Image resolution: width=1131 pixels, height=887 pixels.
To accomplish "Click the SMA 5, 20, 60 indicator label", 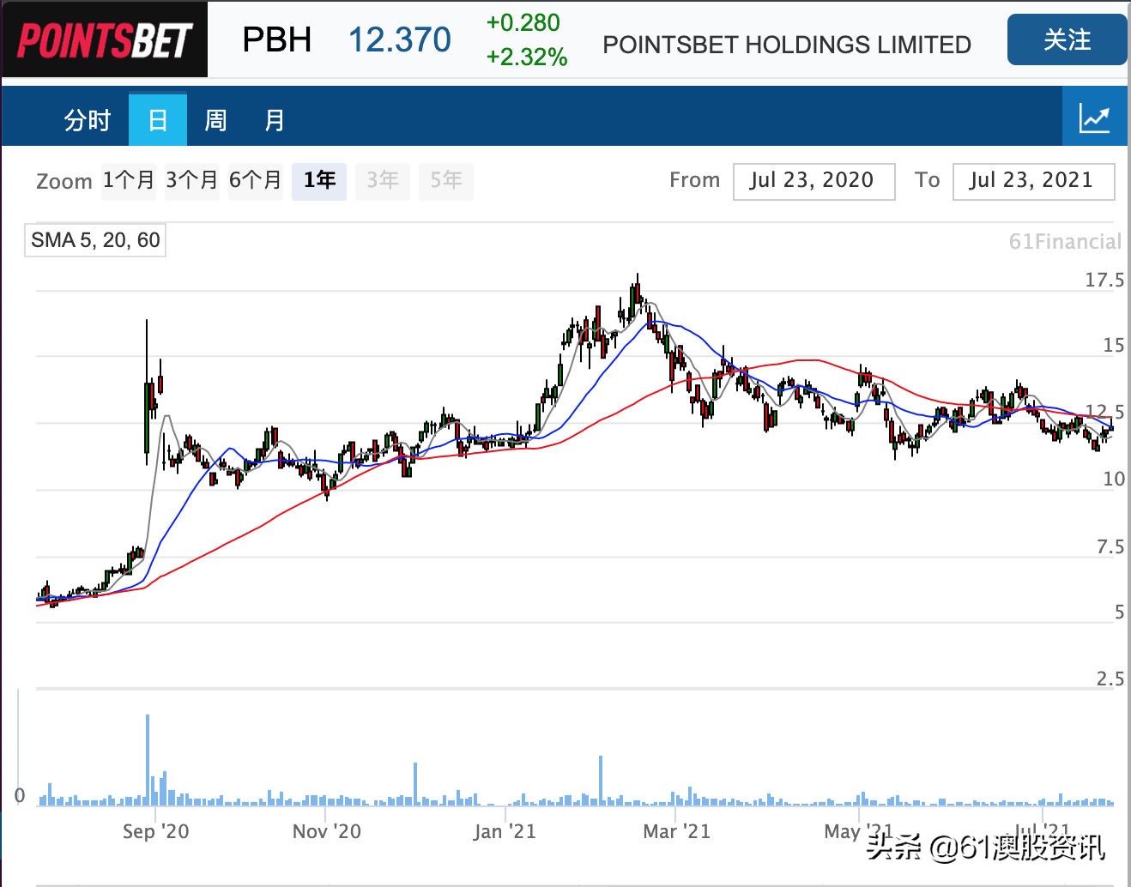I will tap(94, 240).
